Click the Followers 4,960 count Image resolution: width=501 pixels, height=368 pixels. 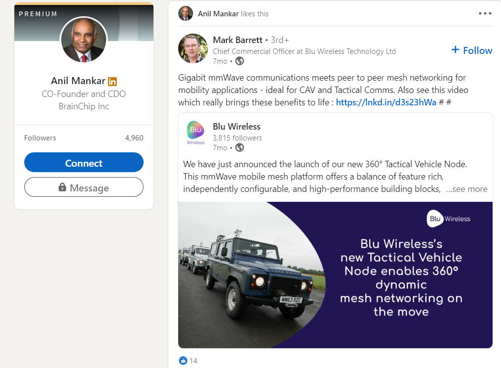[134, 138]
